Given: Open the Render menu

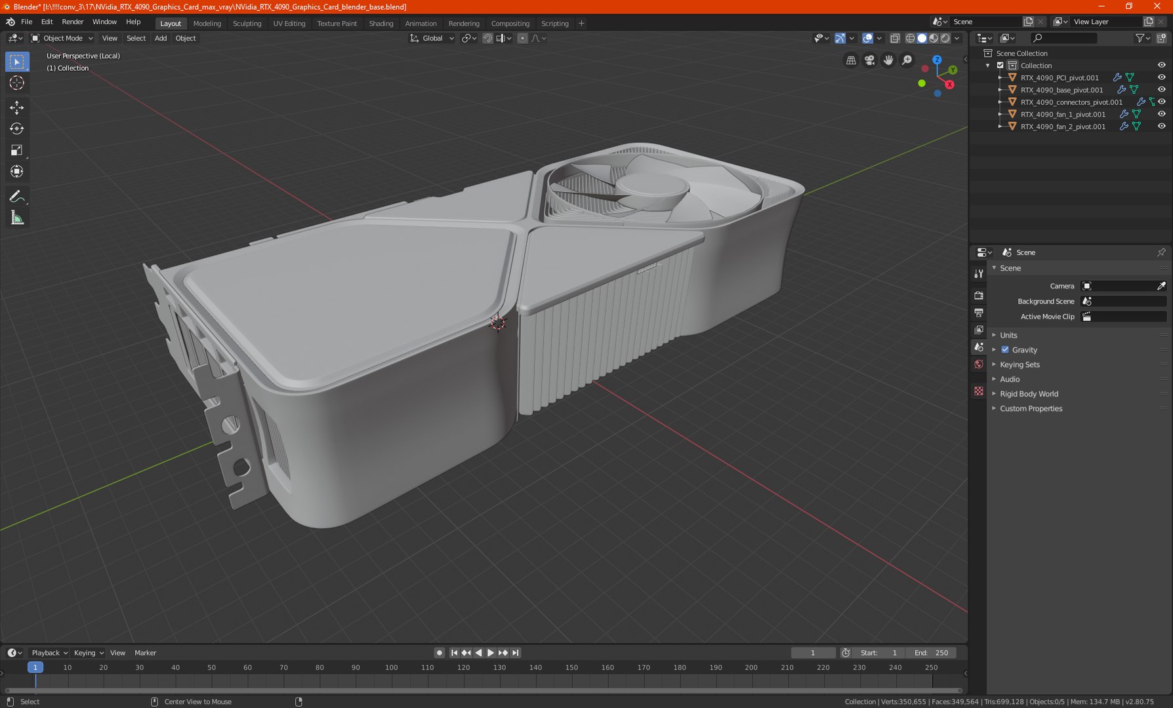Looking at the screenshot, I should (72, 22).
